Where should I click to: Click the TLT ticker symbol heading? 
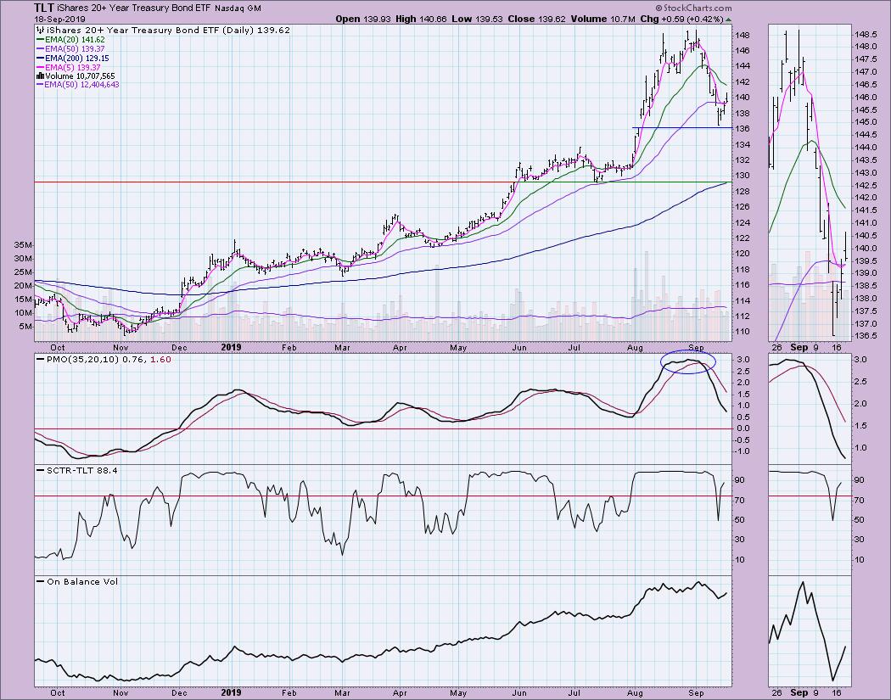click(45, 8)
